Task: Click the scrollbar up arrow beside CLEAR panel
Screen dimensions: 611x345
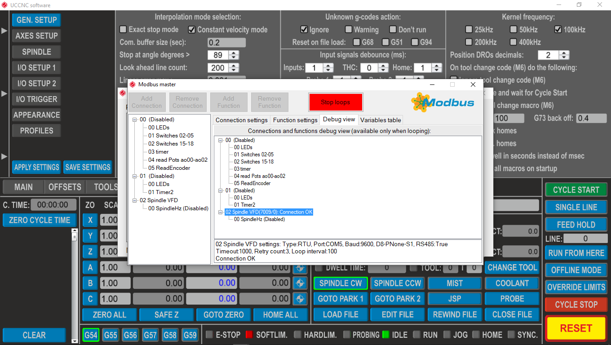Action: coord(75,231)
